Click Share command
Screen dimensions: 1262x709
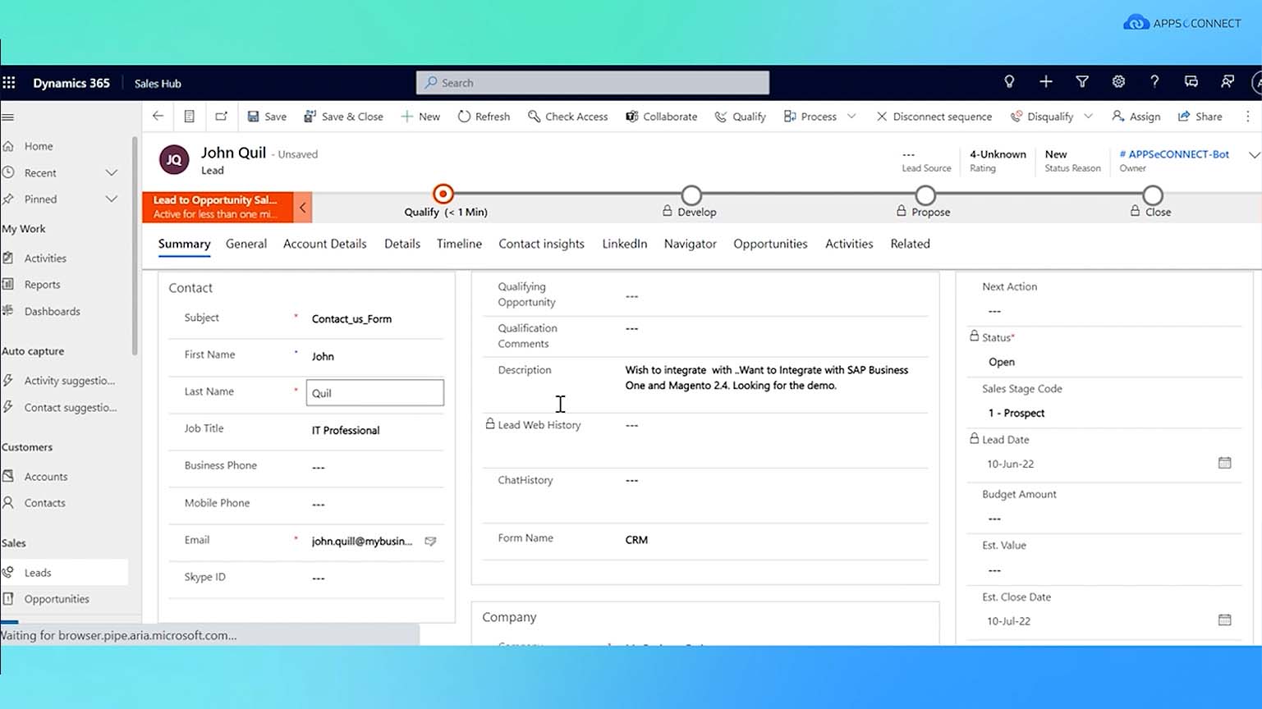pos(1200,117)
